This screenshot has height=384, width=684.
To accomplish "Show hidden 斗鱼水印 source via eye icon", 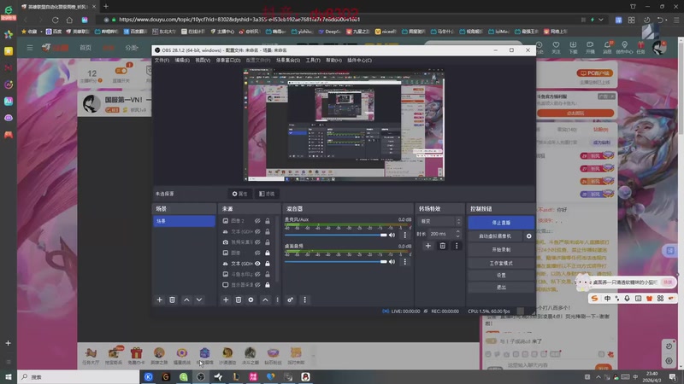I will (x=258, y=274).
